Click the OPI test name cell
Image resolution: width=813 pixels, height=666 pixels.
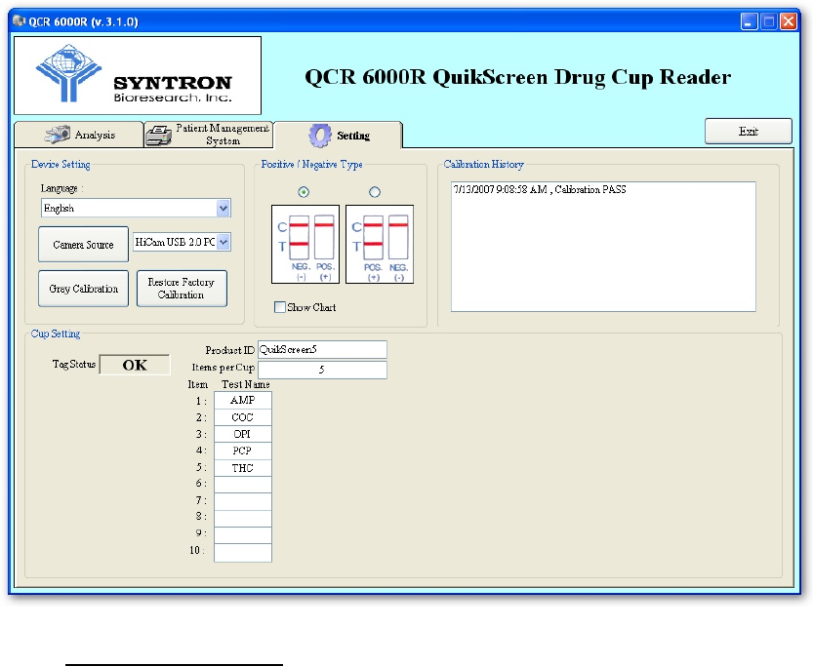tap(243, 434)
